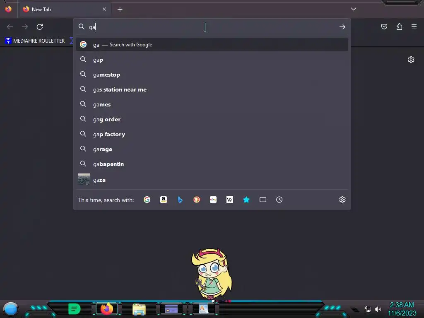This screenshot has width=424, height=318.
Task: Open the green notes app in taskbar
Action: [74, 309]
